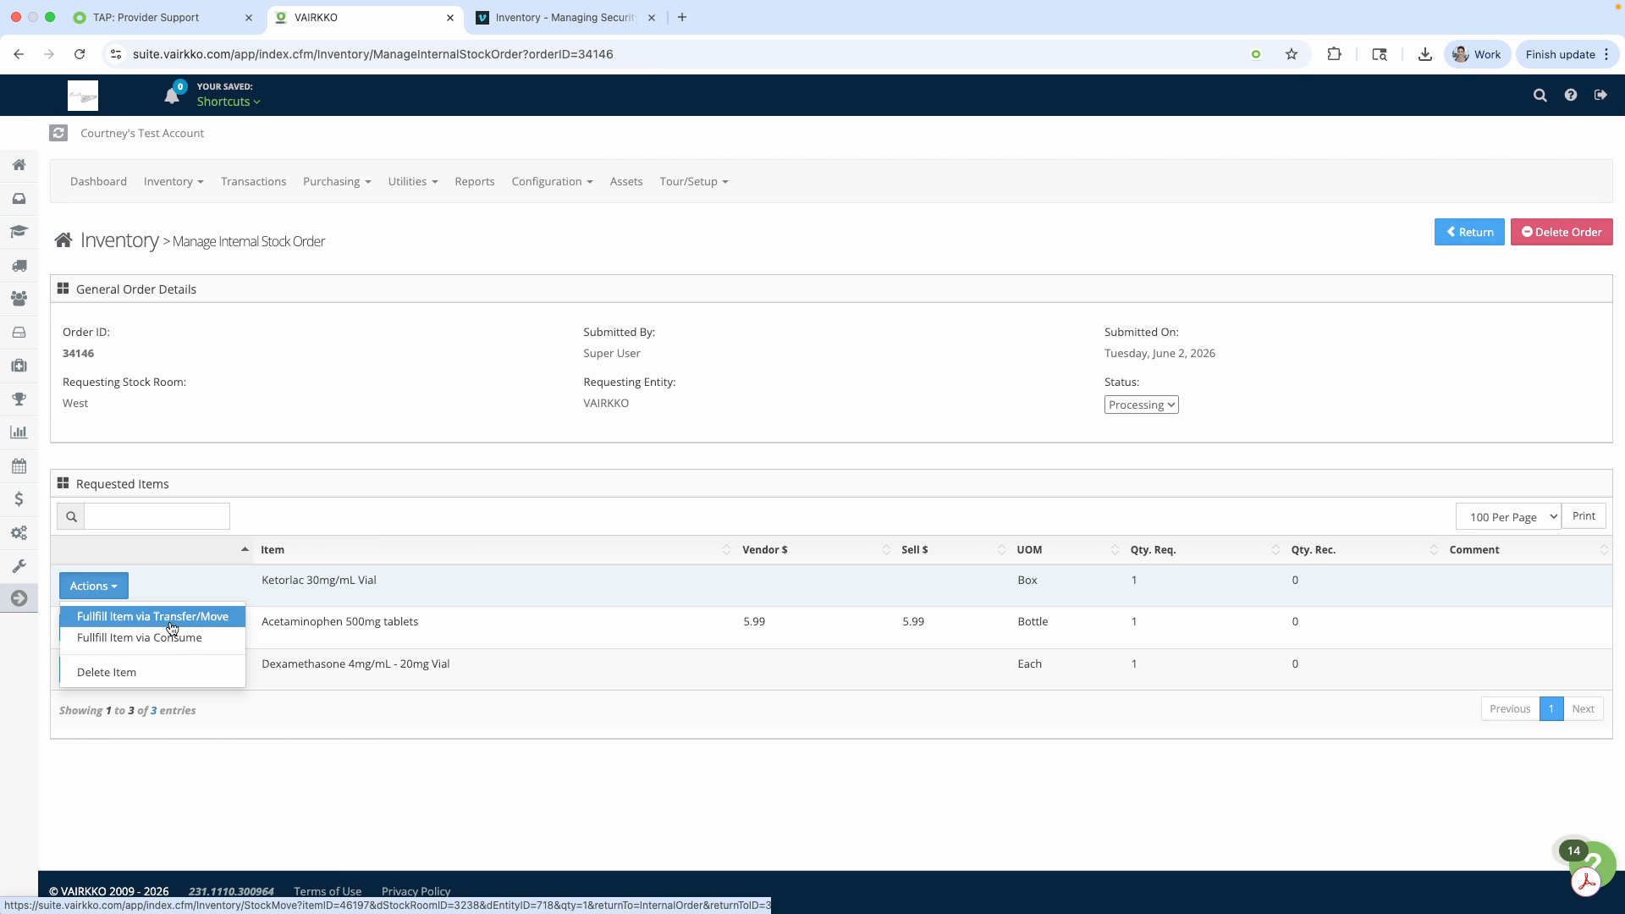Go to Reports nav item
Screen dimensions: 1625x914
click(475, 181)
